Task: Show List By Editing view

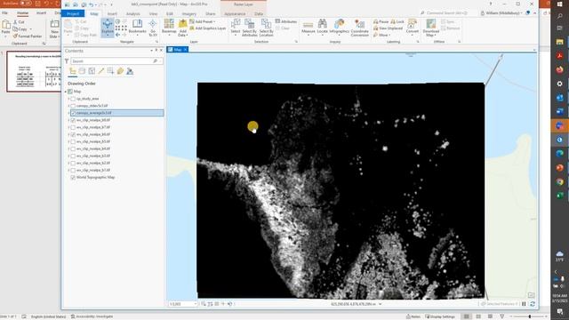Action: click(100, 71)
